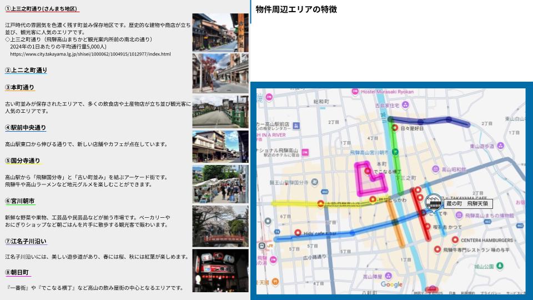The image size is (533, 300).
Task: Click the ⑤国分寺通り heading
Action: click(x=22, y=161)
